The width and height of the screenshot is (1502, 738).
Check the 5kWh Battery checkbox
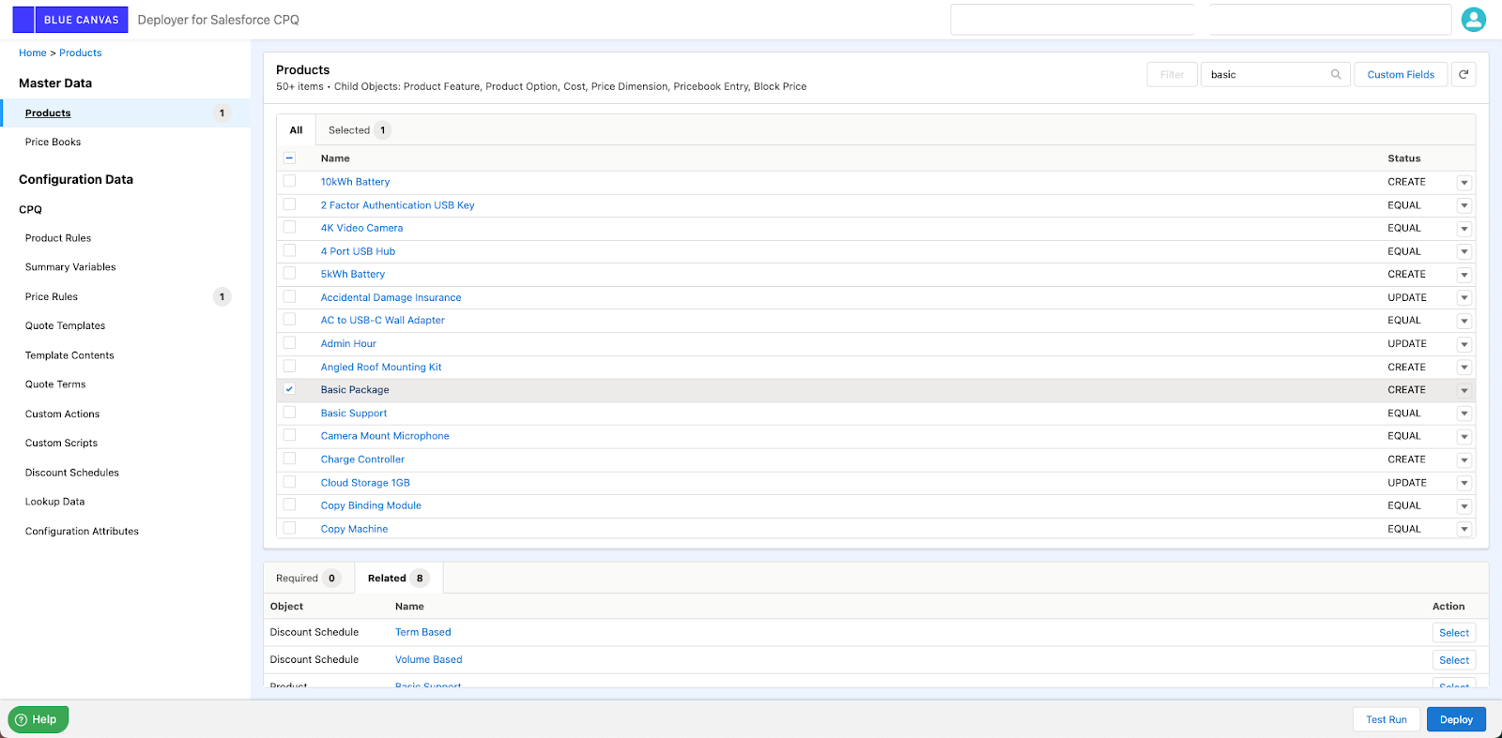click(289, 274)
